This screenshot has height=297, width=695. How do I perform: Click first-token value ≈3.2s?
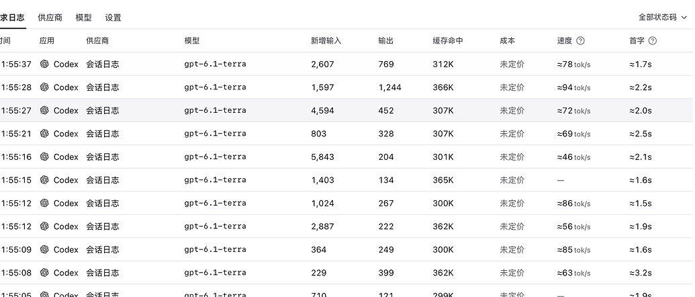641,273
